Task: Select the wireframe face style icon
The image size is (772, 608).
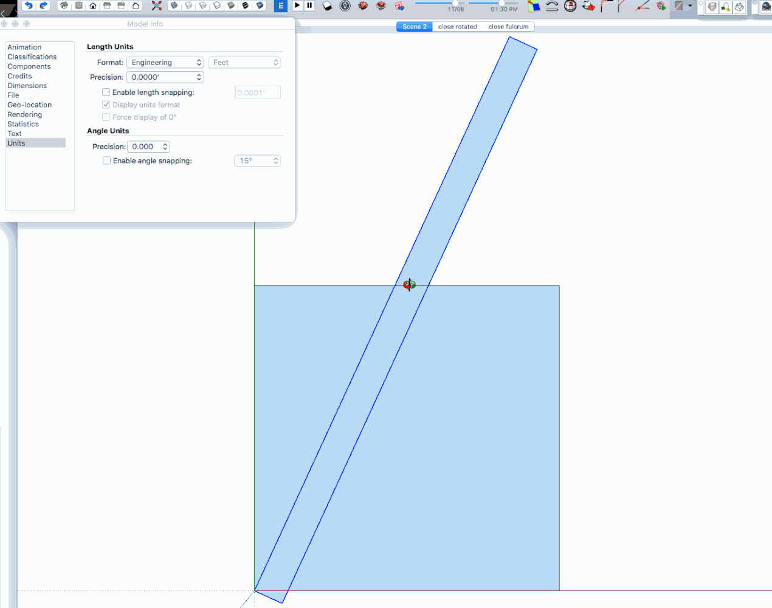Action: coord(202,5)
